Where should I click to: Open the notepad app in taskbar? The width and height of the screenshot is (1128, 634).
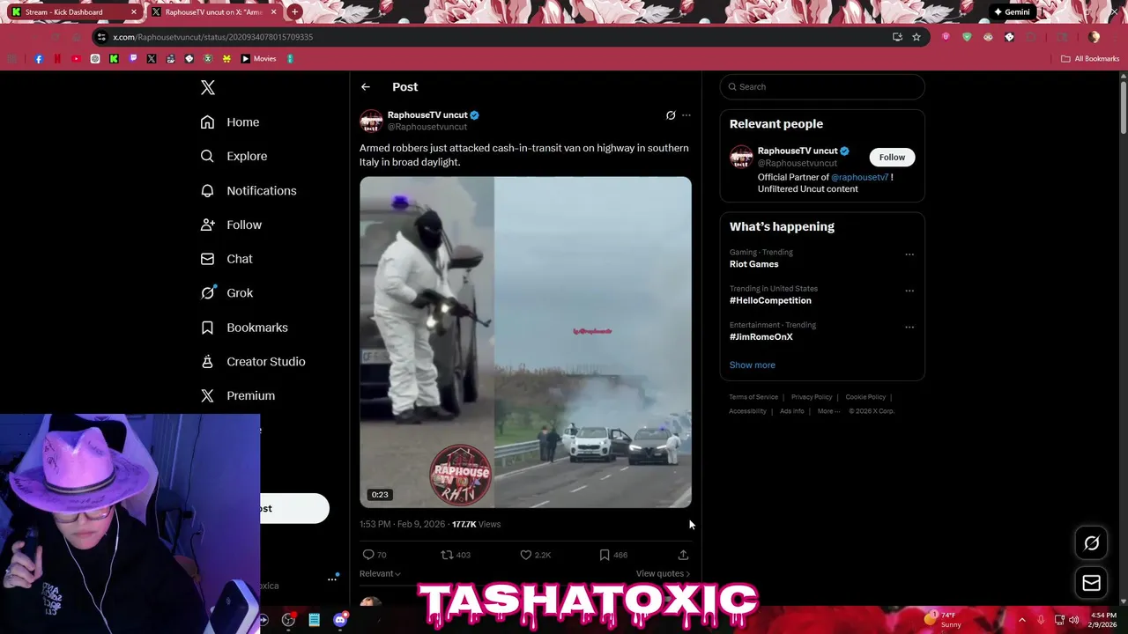tap(314, 620)
